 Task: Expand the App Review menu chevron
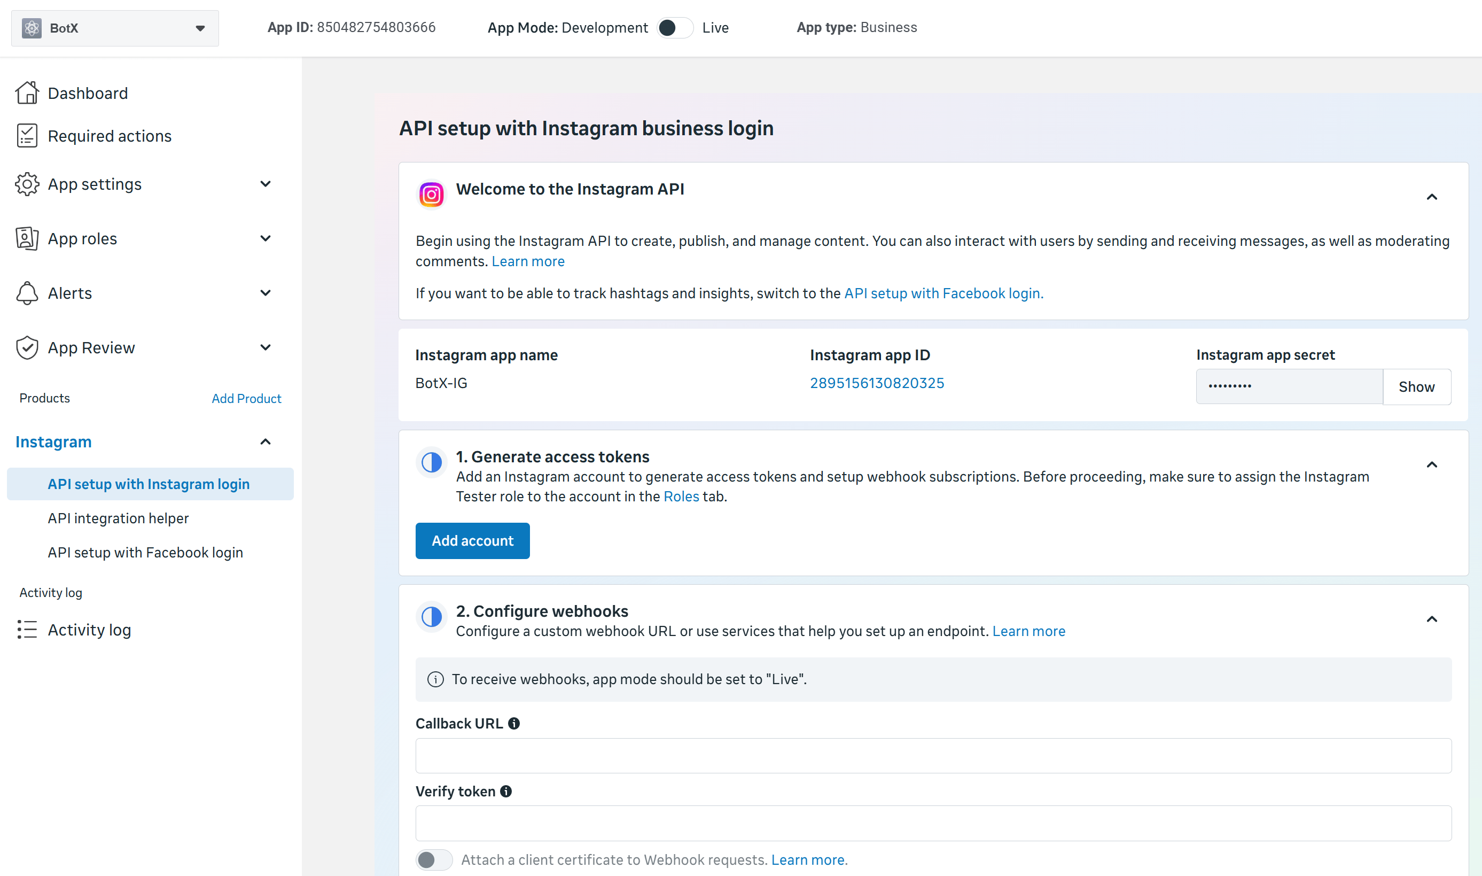point(266,347)
